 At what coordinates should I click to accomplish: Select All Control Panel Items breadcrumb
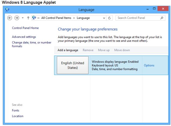56,18
